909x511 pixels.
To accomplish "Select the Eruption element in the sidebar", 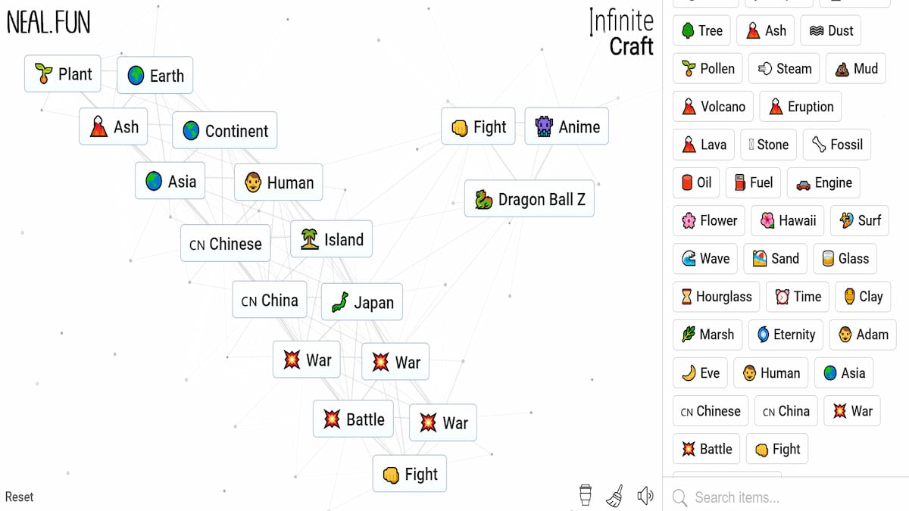I will coord(800,106).
